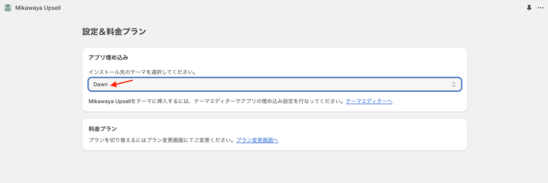Image resolution: width=548 pixels, height=183 pixels.
Task: Click the Mikawaya Upsell app icon
Action: pos(8,8)
